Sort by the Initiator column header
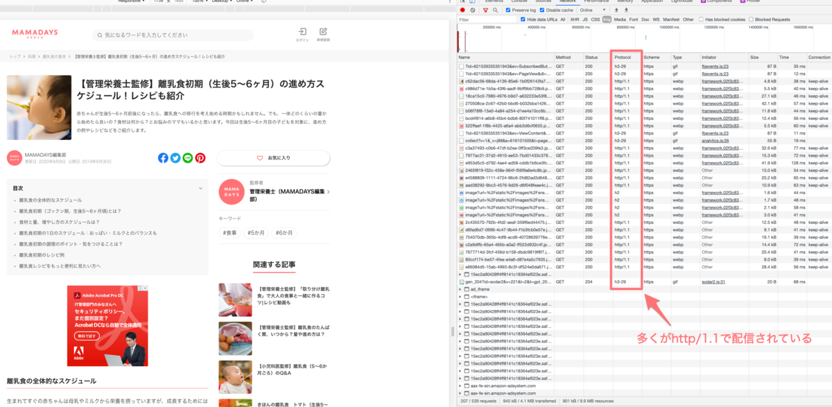This screenshot has height=407, width=832. pos(724,57)
